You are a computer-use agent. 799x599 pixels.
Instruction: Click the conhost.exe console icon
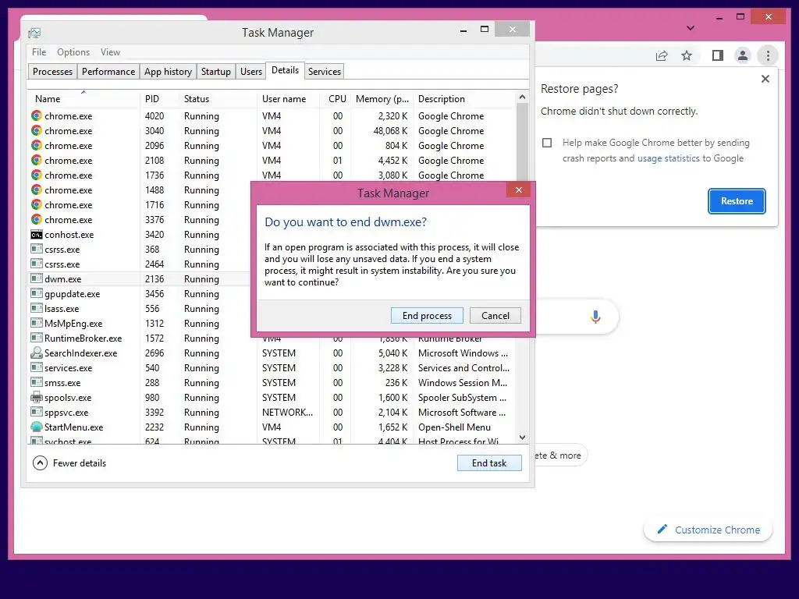point(36,235)
